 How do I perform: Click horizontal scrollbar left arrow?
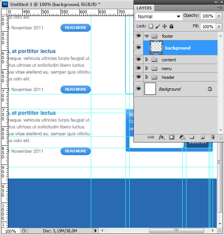tap(102, 230)
